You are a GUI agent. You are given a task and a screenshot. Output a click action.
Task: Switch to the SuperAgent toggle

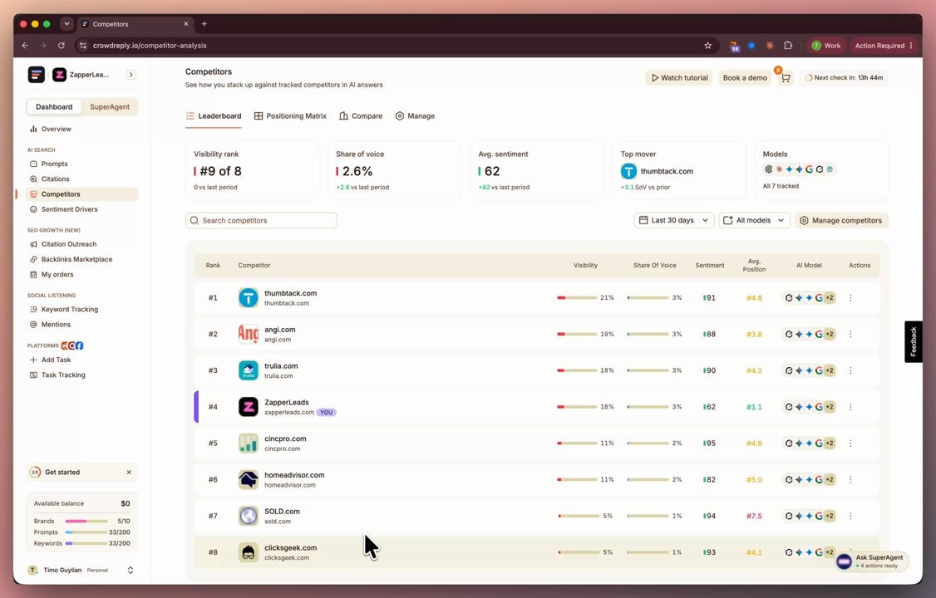(109, 106)
